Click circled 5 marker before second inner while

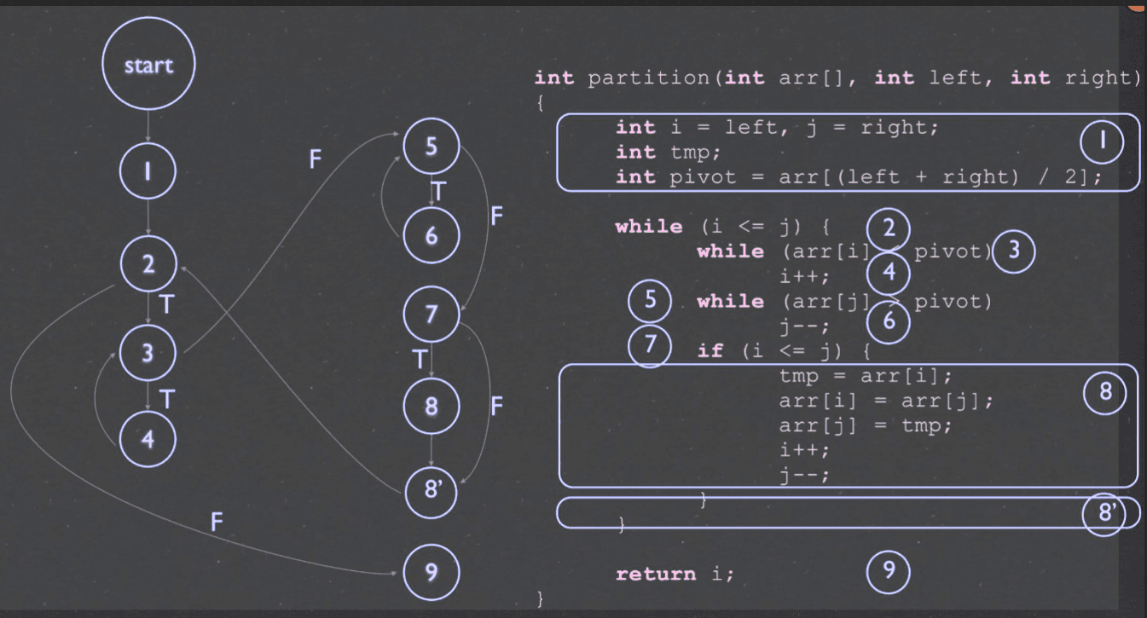point(651,300)
